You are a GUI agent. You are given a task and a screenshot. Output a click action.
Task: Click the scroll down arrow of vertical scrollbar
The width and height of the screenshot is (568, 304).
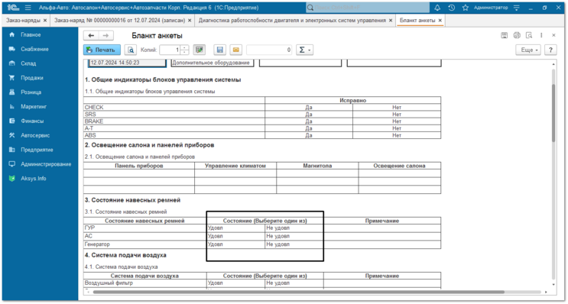click(553, 285)
